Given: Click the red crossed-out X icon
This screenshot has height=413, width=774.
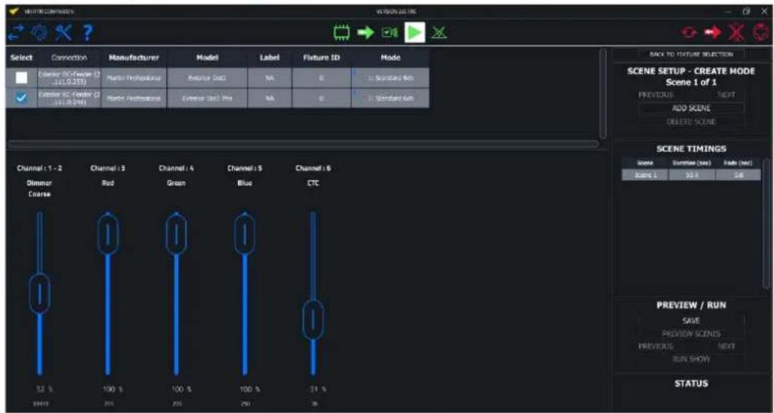Looking at the screenshot, I should [736, 33].
